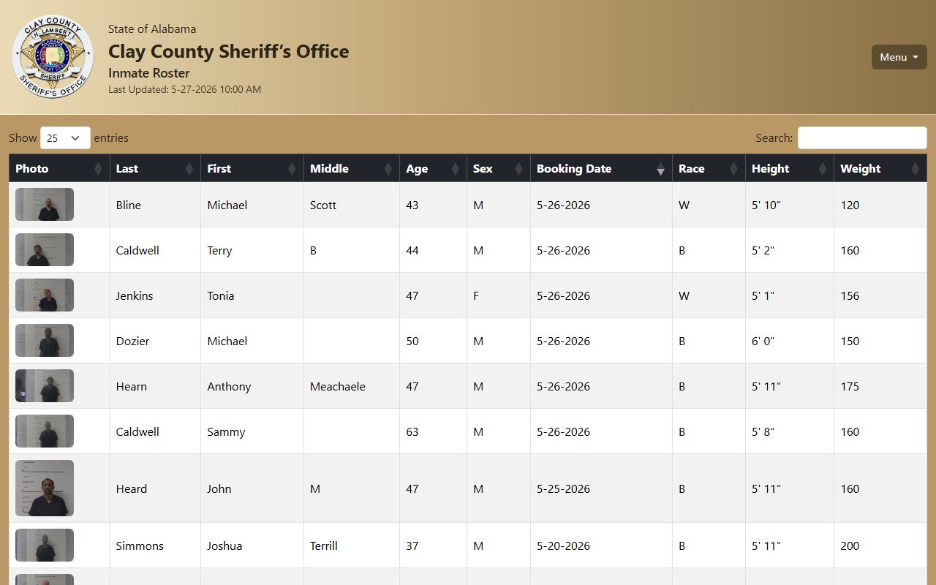Image resolution: width=936 pixels, height=585 pixels.
Task: Click the Inmate Roster heading
Action: (149, 73)
